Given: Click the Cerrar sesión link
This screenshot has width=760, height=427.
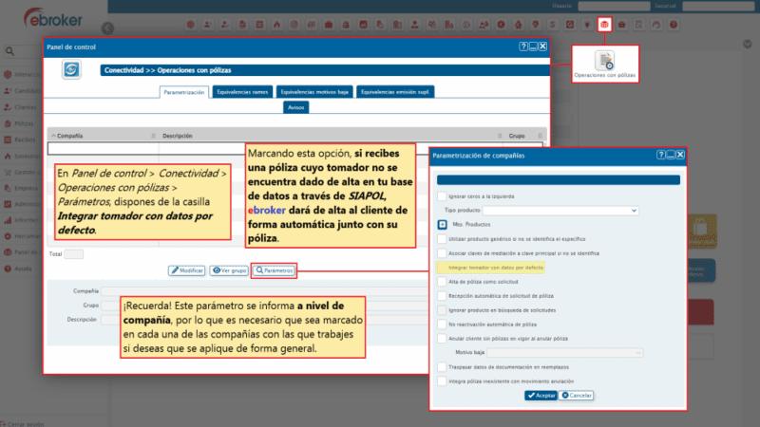Looking at the screenshot, I should (26, 424).
